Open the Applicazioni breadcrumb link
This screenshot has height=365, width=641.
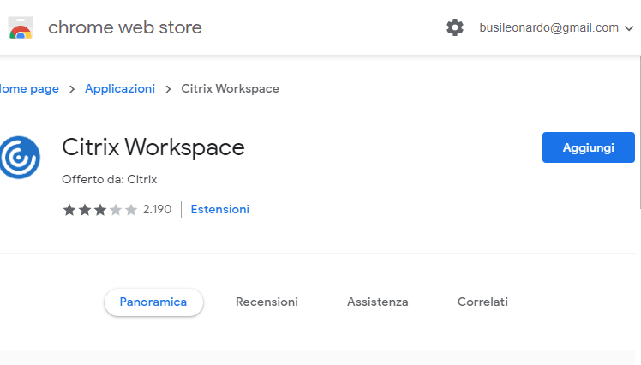point(120,89)
